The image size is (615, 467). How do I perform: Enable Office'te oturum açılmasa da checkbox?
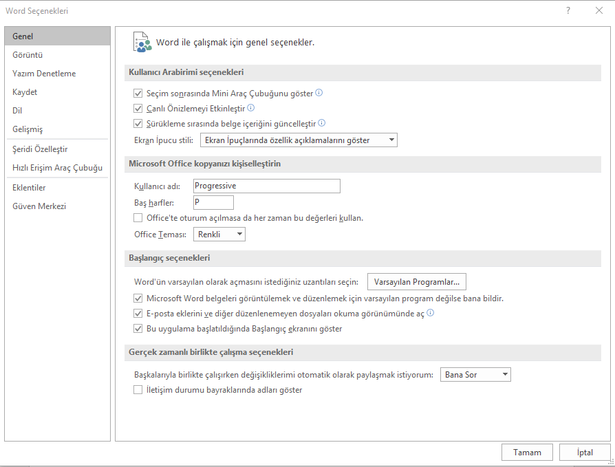coord(138,218)
